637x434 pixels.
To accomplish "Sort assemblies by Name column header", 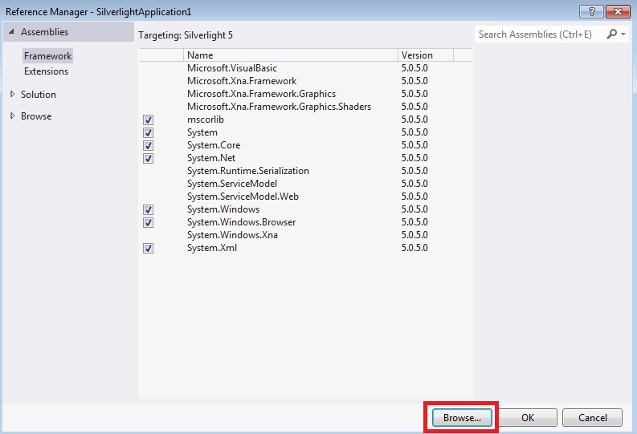I will coord(289,55).
